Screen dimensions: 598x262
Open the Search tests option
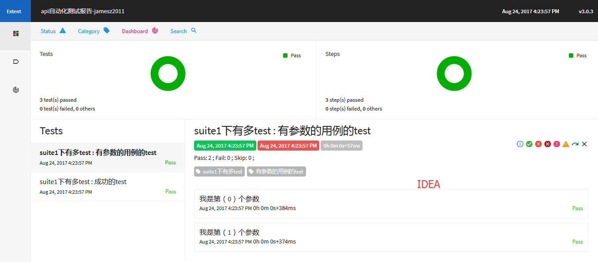click(183, 31)
